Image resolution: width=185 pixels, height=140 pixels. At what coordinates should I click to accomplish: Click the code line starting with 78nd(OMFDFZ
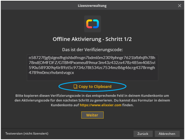92,63
